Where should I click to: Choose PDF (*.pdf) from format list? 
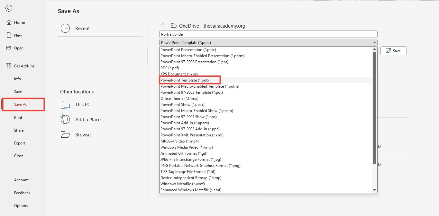tap(170, 68)
